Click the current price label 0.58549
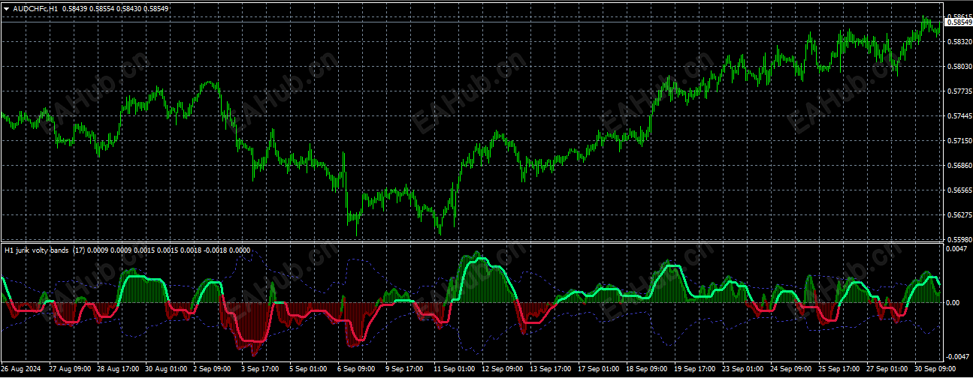The height and width of the screenshot is (378, 973). (x=958, y=22)
